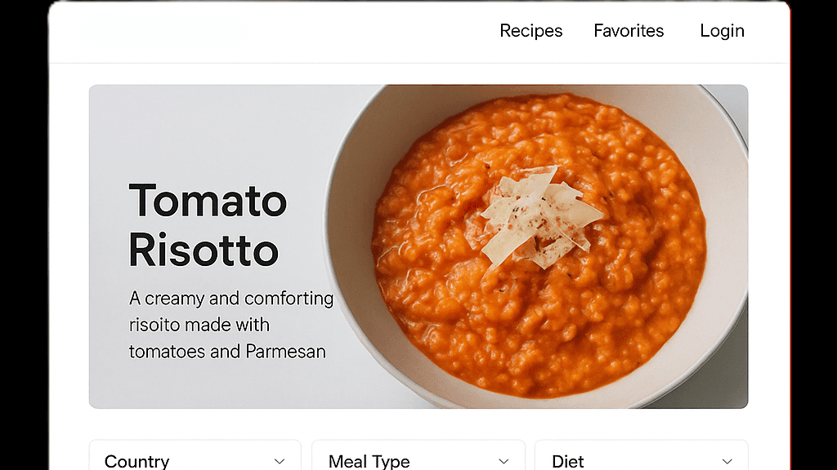Click the Parmesan shavings on the risotto
This screenshot has height=470, width=837.
tap(540, 215)
